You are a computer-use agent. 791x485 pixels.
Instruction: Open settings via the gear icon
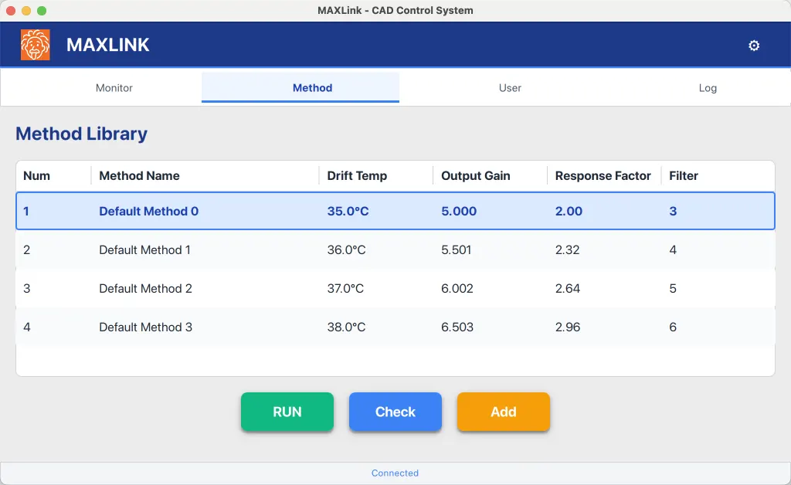point(754,46)
